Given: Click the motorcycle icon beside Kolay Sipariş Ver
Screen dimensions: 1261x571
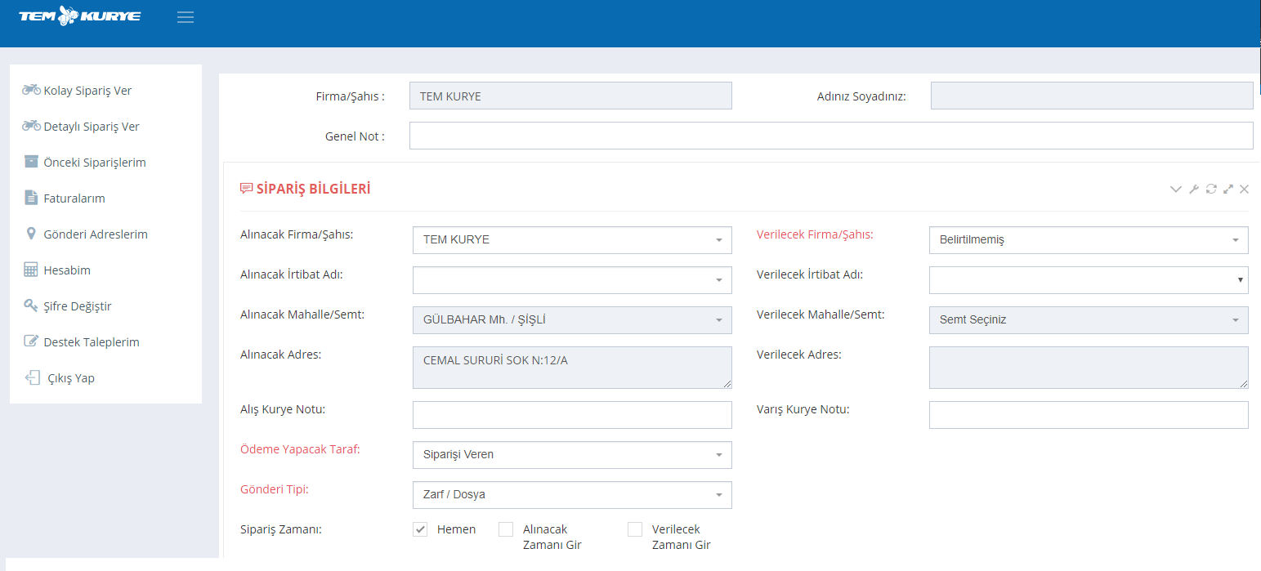Looking at the screenshot, I should point(31,90).
